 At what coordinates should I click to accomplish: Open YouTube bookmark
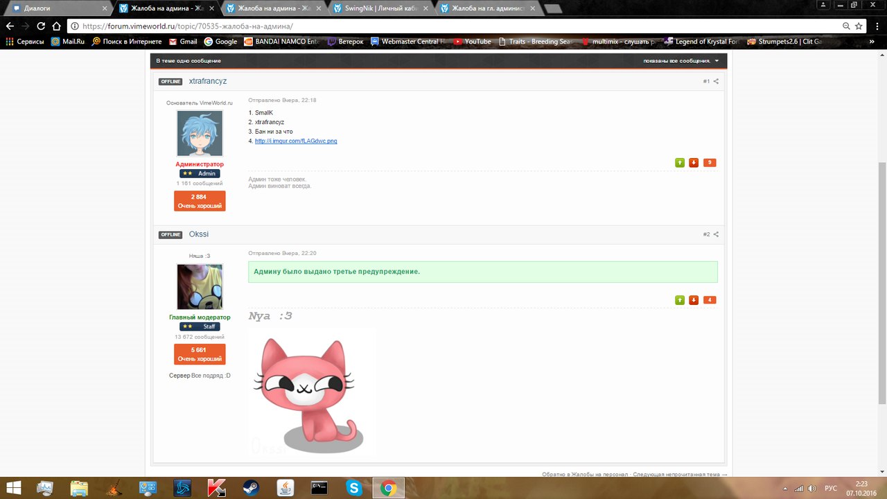(473, 42)
